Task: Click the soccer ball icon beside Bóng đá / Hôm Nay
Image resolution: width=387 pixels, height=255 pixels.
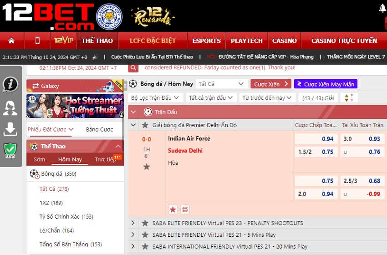Action: pos(133,84)
